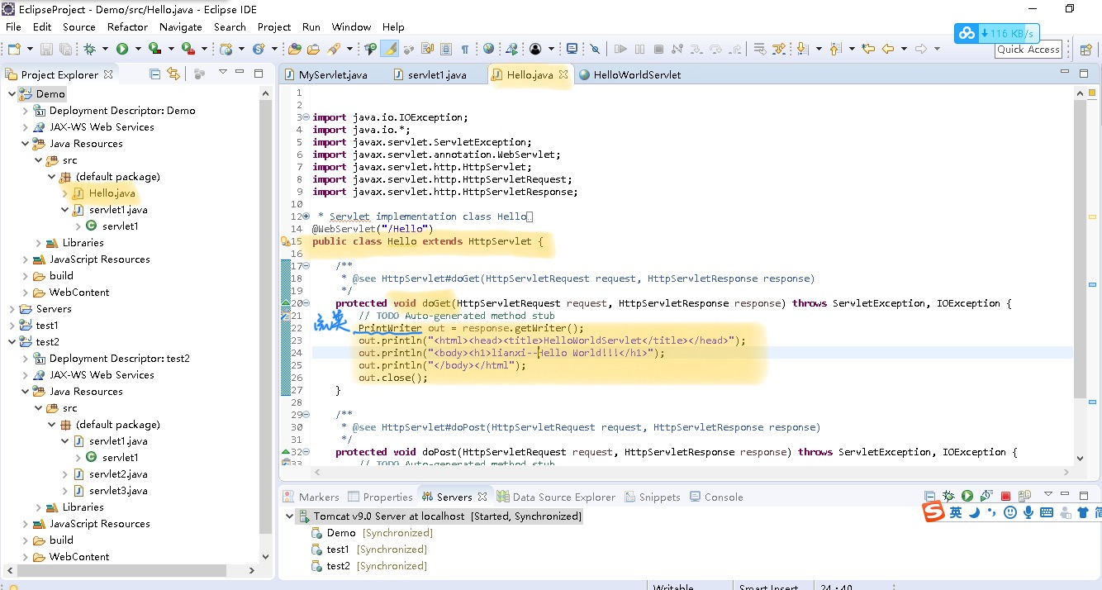Toggle Link with Editor in Project Explorer
This screenshot has height=590, width=1102.
click(x=173, y=74)
